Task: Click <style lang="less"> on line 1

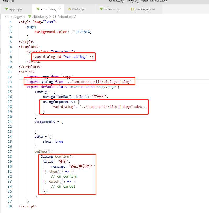Action: (x=38, y=22)
